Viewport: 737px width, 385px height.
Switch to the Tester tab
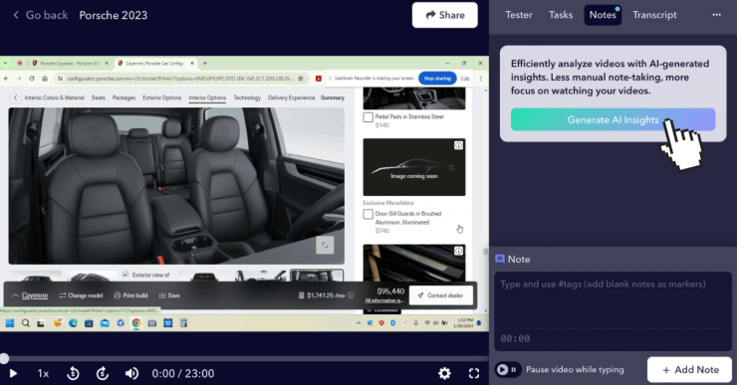pyautogui.click(x=519, y=15)
